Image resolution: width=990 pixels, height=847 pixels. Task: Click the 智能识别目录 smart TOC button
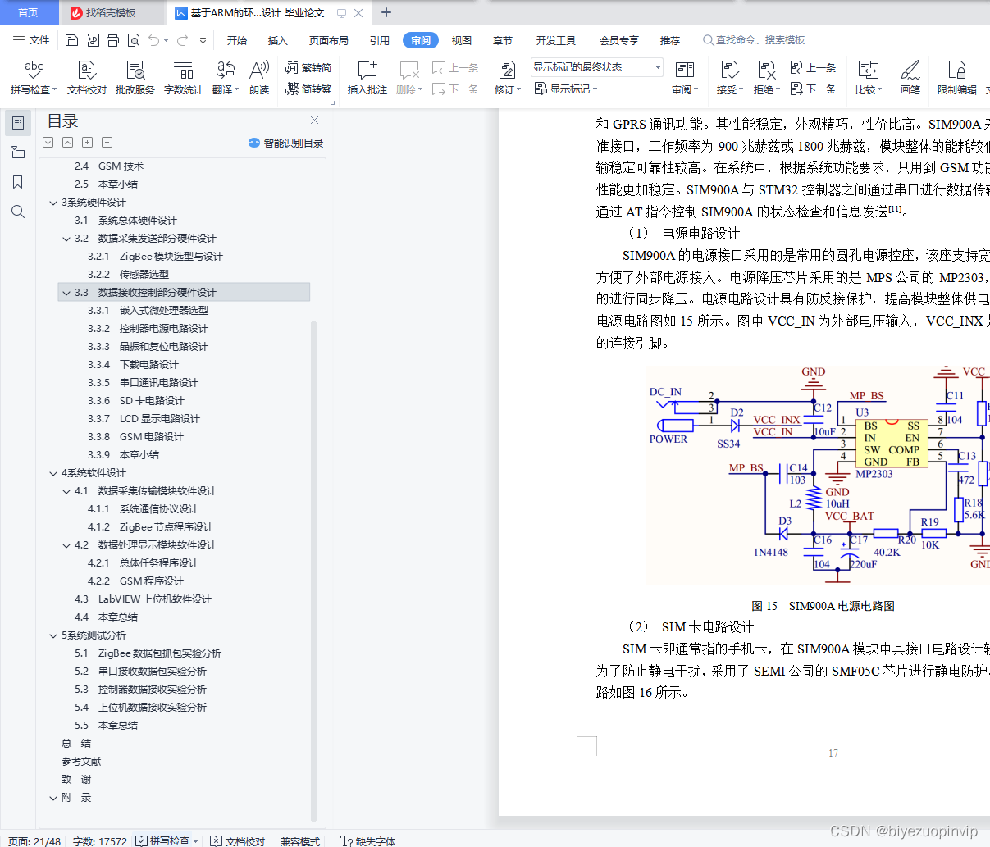point(285,143)
